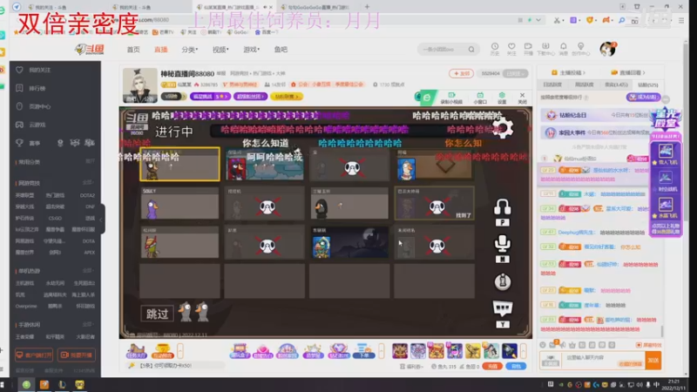
Task: Select the yellow-highlighted player card
Action: (179, 164)
